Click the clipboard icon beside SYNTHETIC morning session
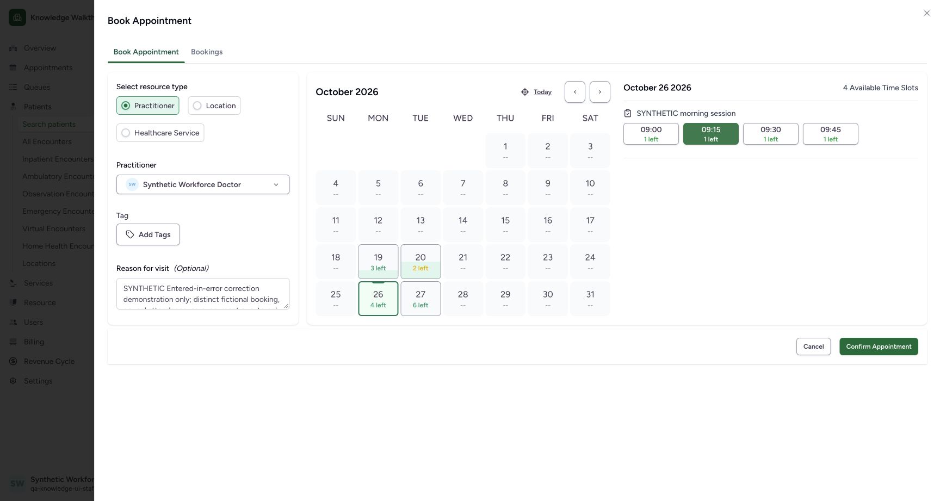This screenshot has height=501, width=940. pyautogui.click(x=628, y=113)
